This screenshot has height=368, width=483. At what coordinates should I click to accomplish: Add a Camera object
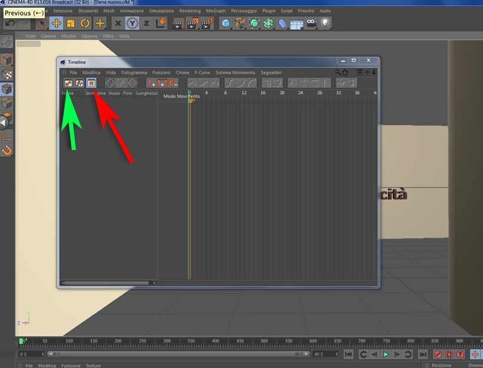pyautogui.click(x=311, y=23)
